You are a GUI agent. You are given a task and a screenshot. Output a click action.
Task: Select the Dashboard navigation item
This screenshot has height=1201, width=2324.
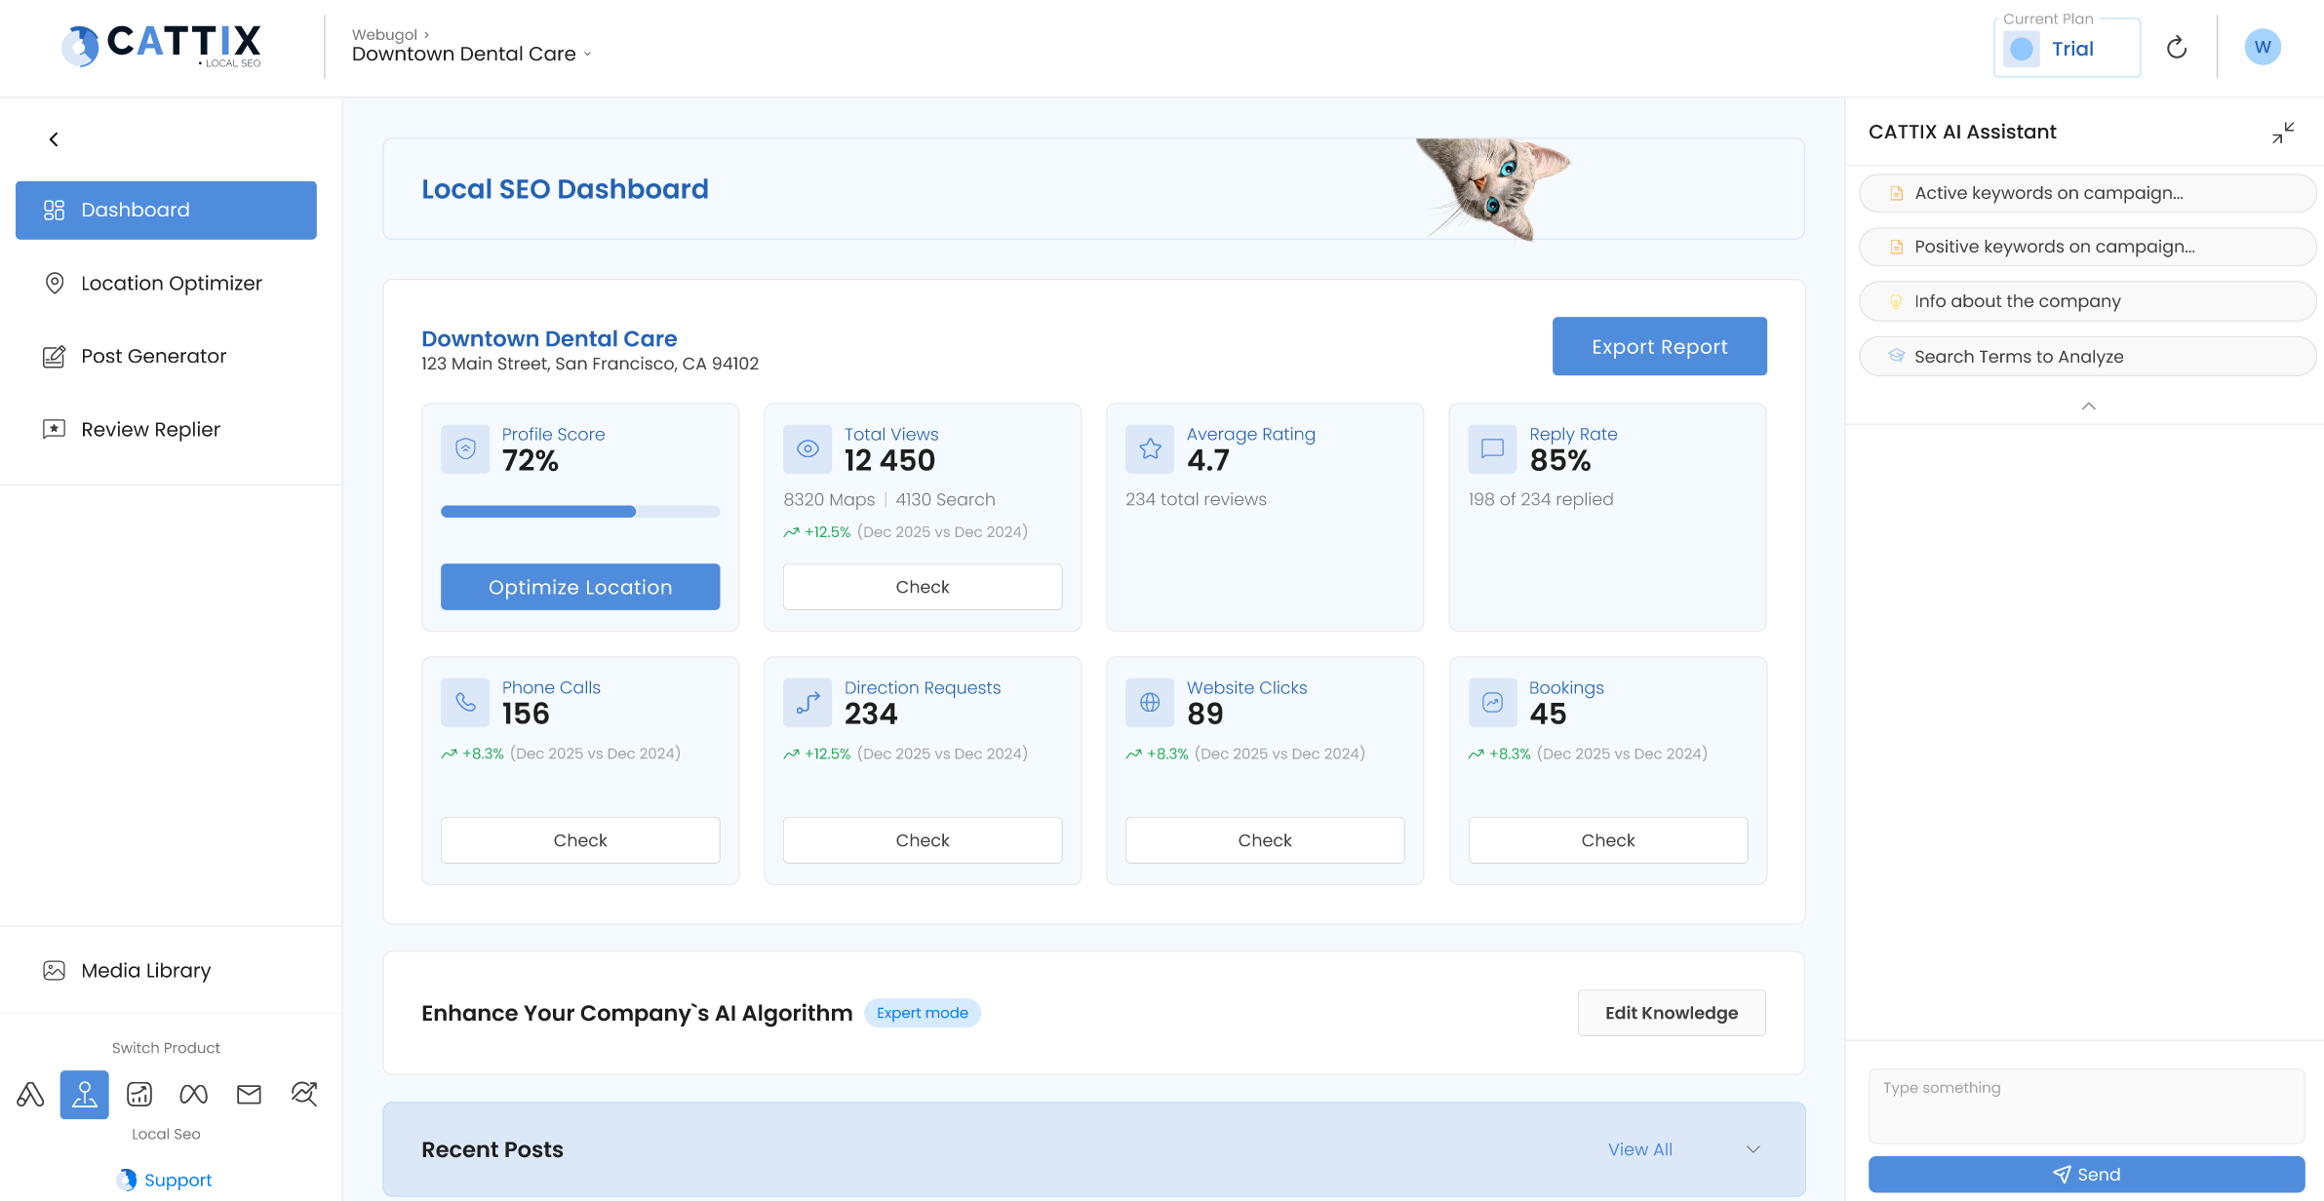(166, 210)
